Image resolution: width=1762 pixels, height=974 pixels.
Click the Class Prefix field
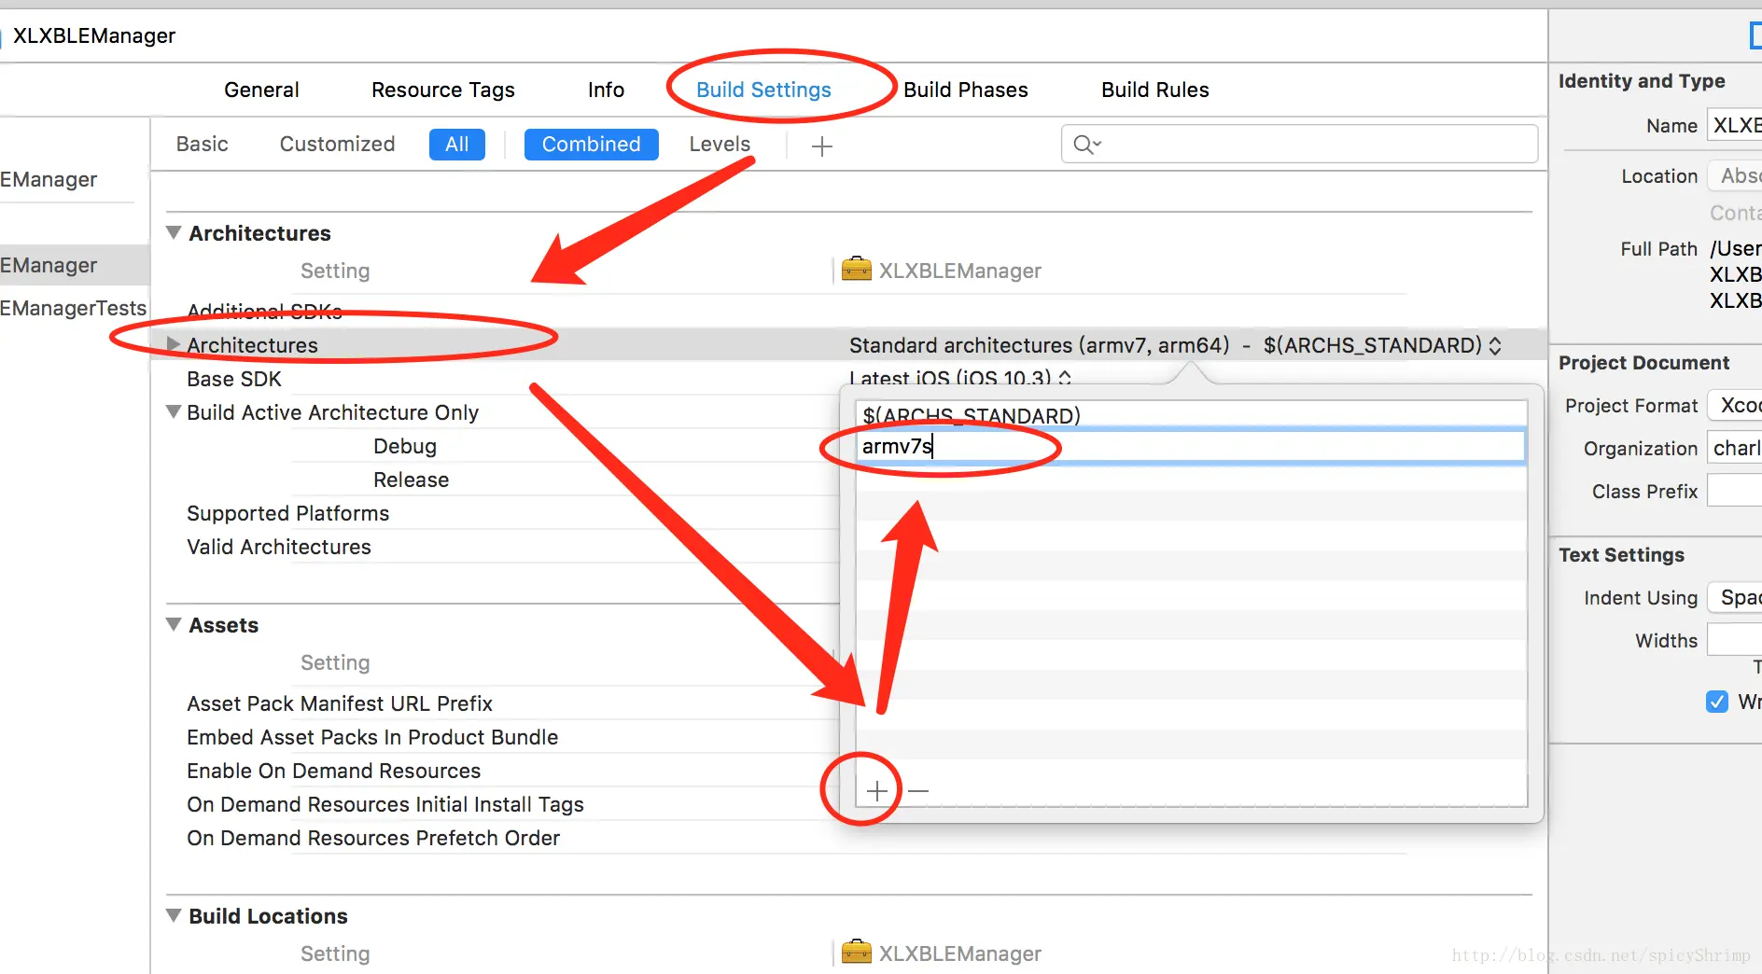click(x=1735, y=491)
